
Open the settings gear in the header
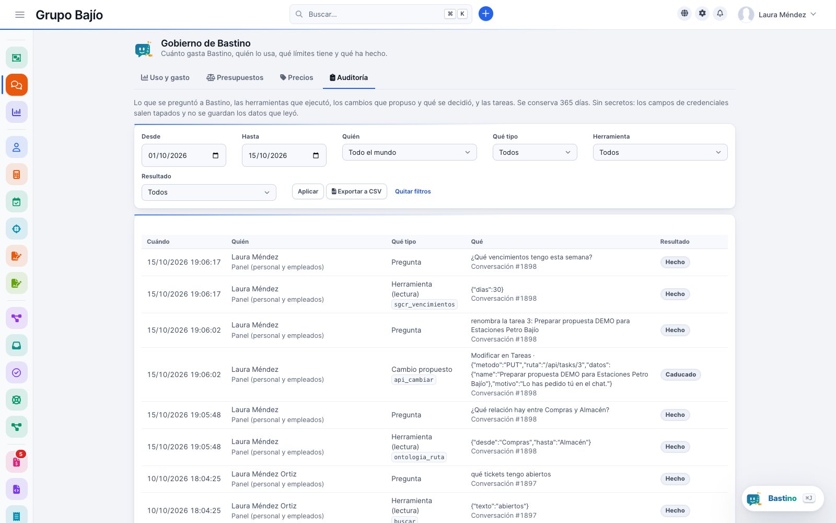point(702,14)
